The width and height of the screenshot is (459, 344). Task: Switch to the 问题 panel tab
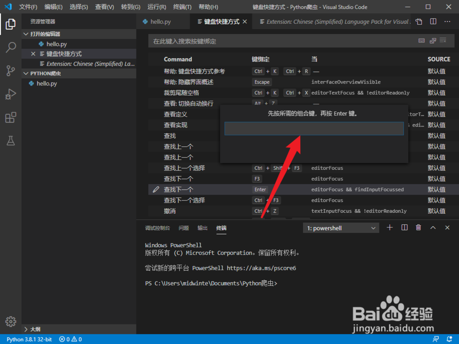point(184,228)
